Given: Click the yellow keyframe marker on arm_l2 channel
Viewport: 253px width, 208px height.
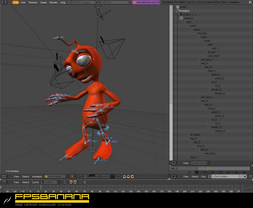Looking at the screenshot, I should [x=208, y=168].
